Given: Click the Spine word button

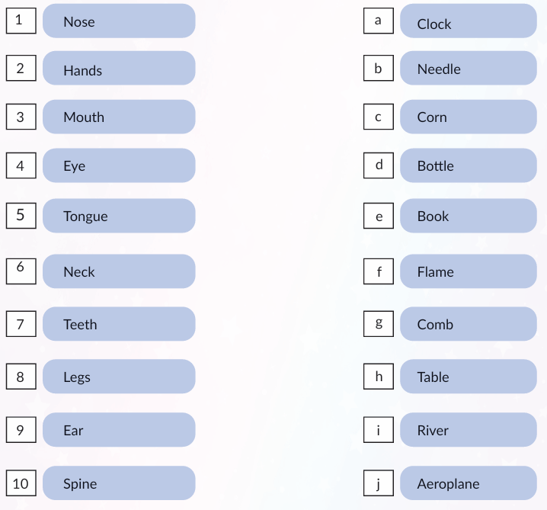Looking at the screenshot, I should pos(118,483).
